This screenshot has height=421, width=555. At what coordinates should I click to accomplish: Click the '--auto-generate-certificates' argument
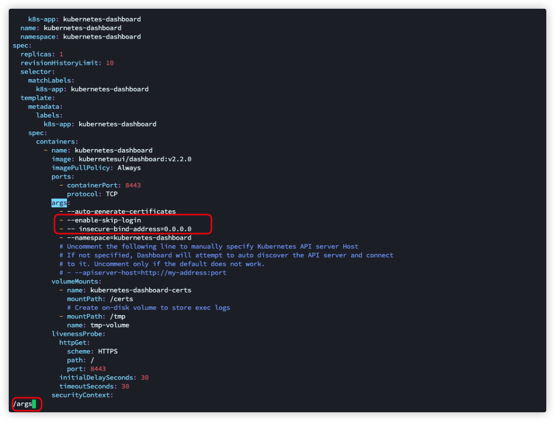[121, 211]
